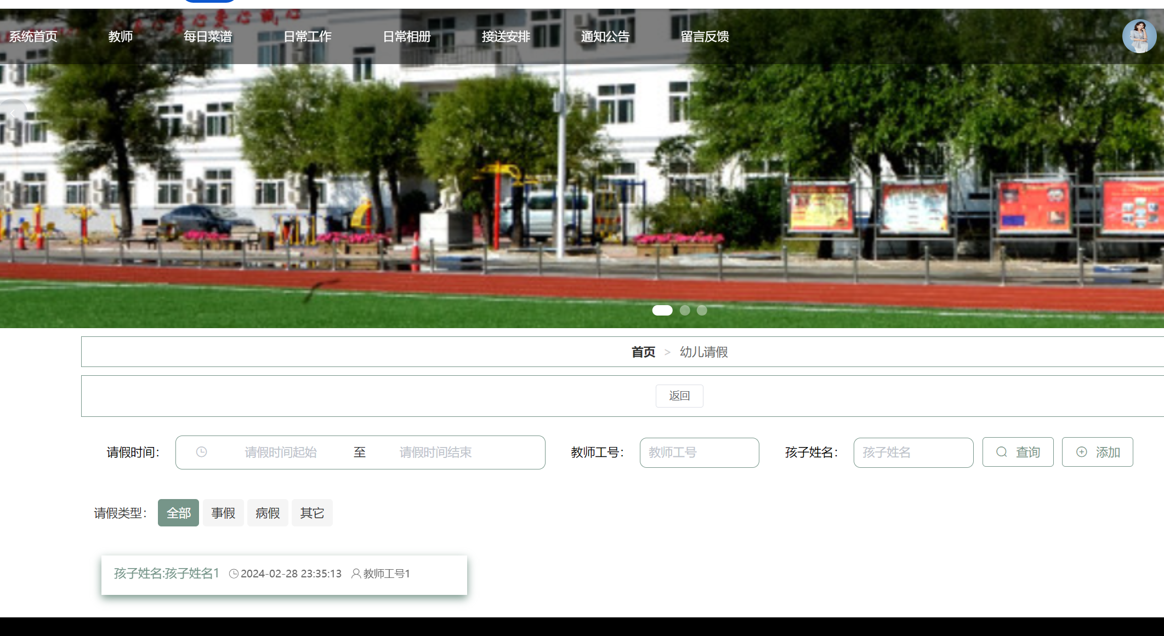Click the user avatar profile picture
The width and height of the screenshot is (1164, 636).
1139,36
